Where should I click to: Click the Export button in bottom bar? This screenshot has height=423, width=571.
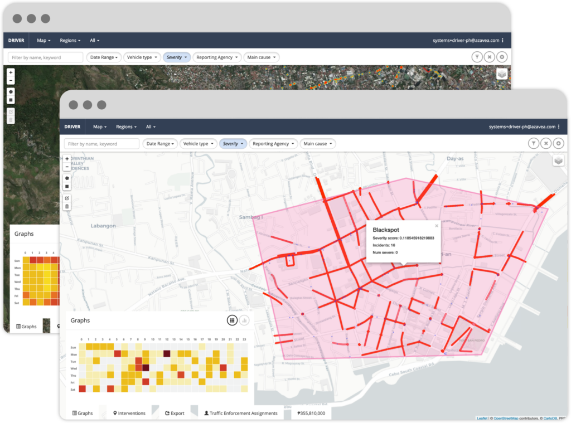[175, 413]
